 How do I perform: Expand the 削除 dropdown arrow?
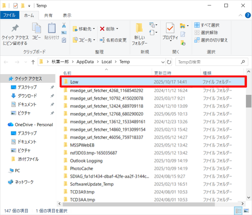tap(117, 29)
